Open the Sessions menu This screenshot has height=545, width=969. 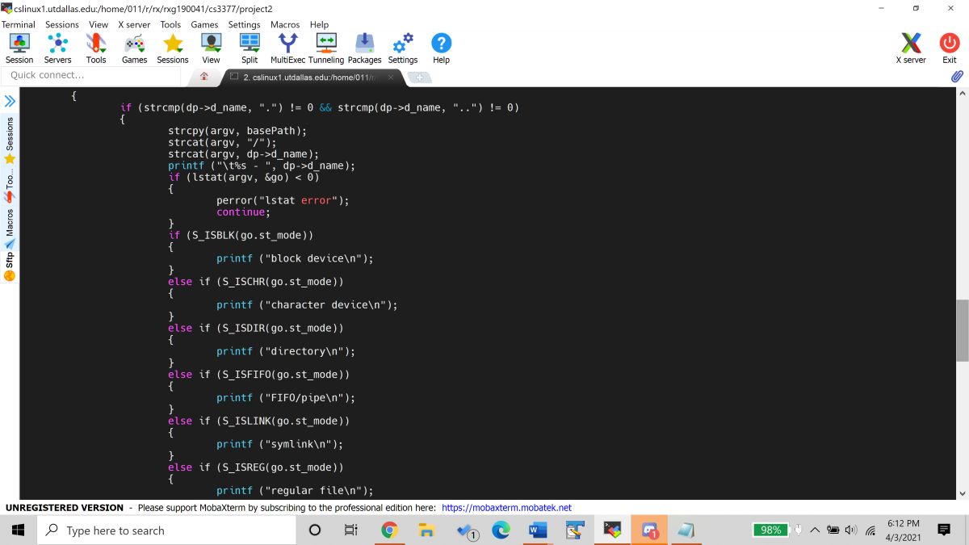click(62, 24)
